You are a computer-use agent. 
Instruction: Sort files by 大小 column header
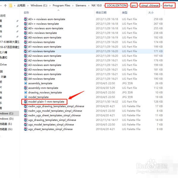(151, 12)
